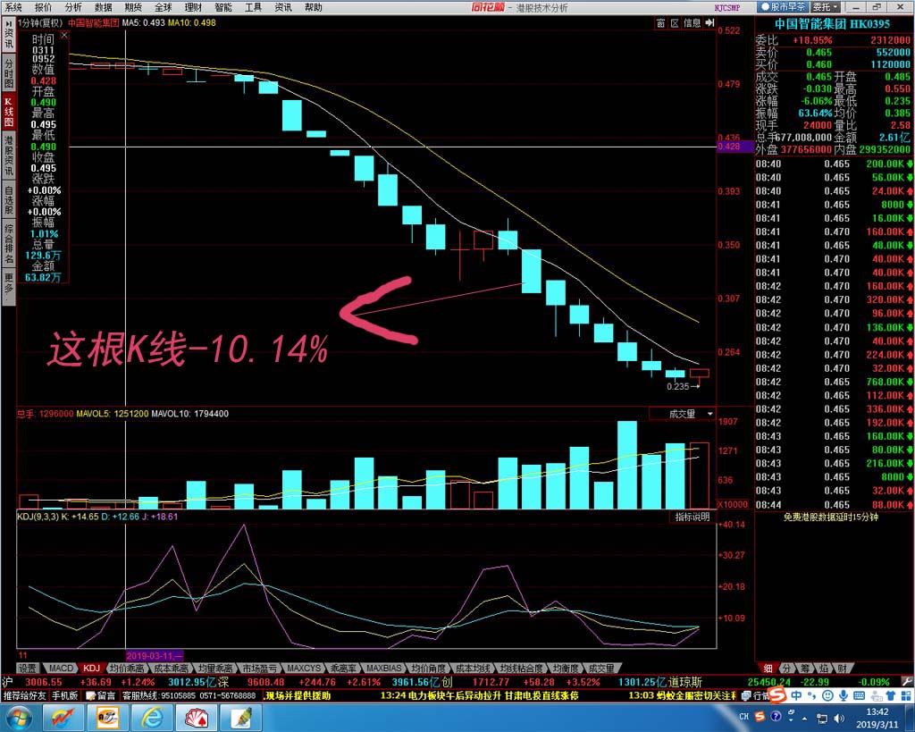
Task: Expand 更多 in the left sidebar
Action: (8, 285)
